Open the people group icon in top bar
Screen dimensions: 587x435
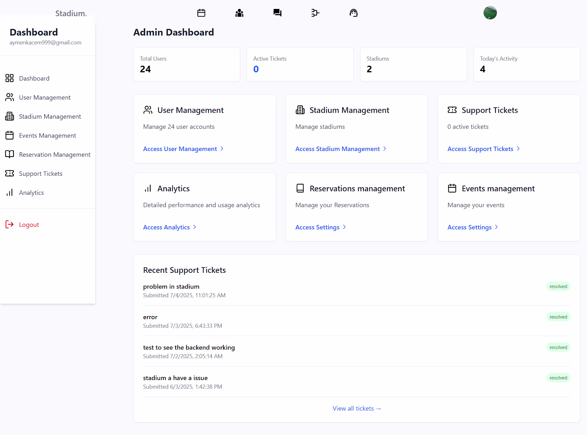tap(239, 13)
